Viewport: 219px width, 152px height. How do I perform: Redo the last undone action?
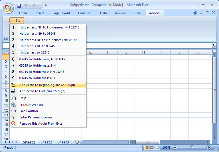tap(34, 6)
